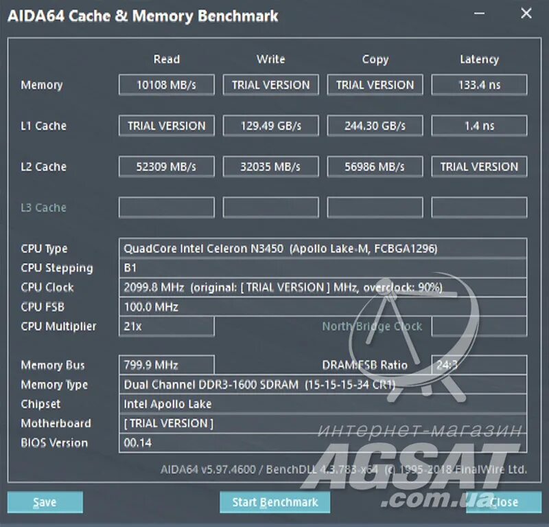Image resolution: width=549 pixels, height=527 pixels.
Task: Click the empty L3 Cache Latency field
Action: point(479,208)
